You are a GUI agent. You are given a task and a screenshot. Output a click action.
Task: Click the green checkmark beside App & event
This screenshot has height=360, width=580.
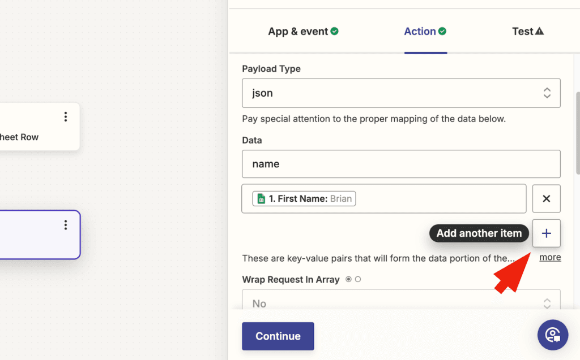tap(335, 31)
